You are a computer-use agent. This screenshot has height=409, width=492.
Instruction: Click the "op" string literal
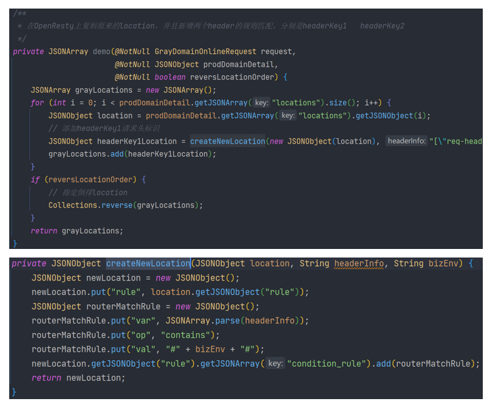(140, 335)
